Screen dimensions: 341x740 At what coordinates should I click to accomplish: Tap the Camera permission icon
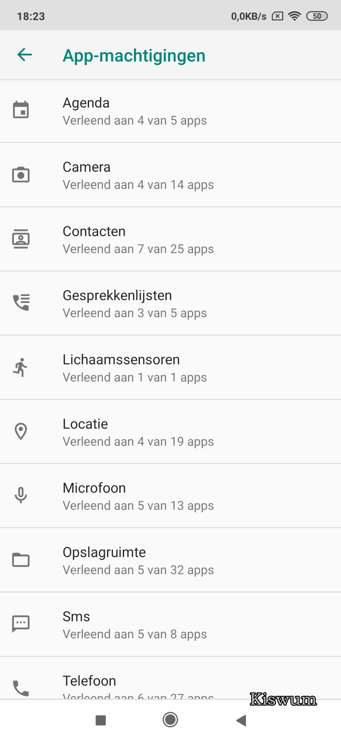pos(21,175)
